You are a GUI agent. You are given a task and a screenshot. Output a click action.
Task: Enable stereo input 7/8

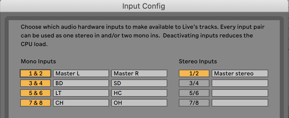(x=194, y=103)
